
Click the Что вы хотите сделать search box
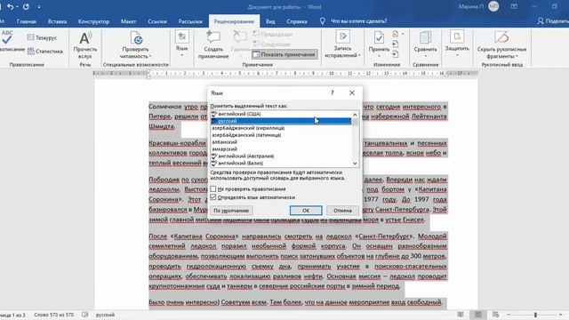tap(358, 21)
